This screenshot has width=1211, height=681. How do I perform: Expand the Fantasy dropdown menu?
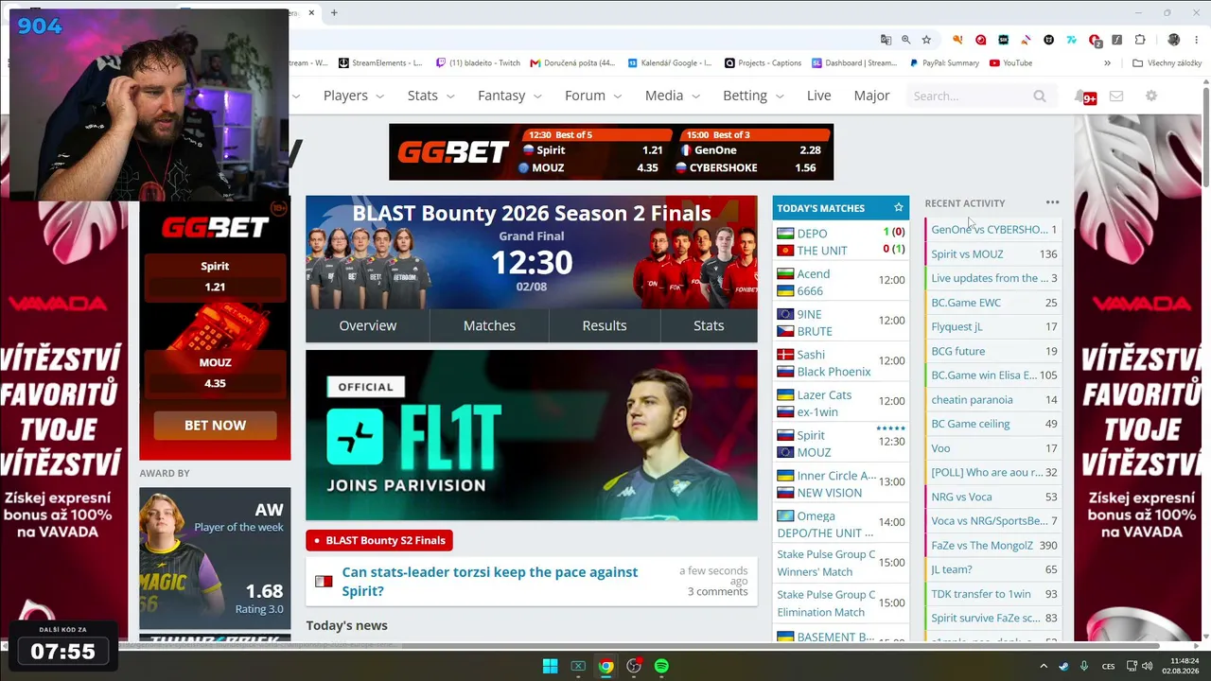[x=510, y=96]
